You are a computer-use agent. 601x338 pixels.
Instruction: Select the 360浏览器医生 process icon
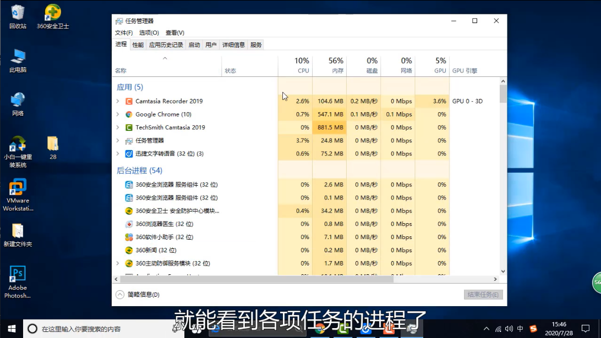pyautogui.click(x=129, y=224)
